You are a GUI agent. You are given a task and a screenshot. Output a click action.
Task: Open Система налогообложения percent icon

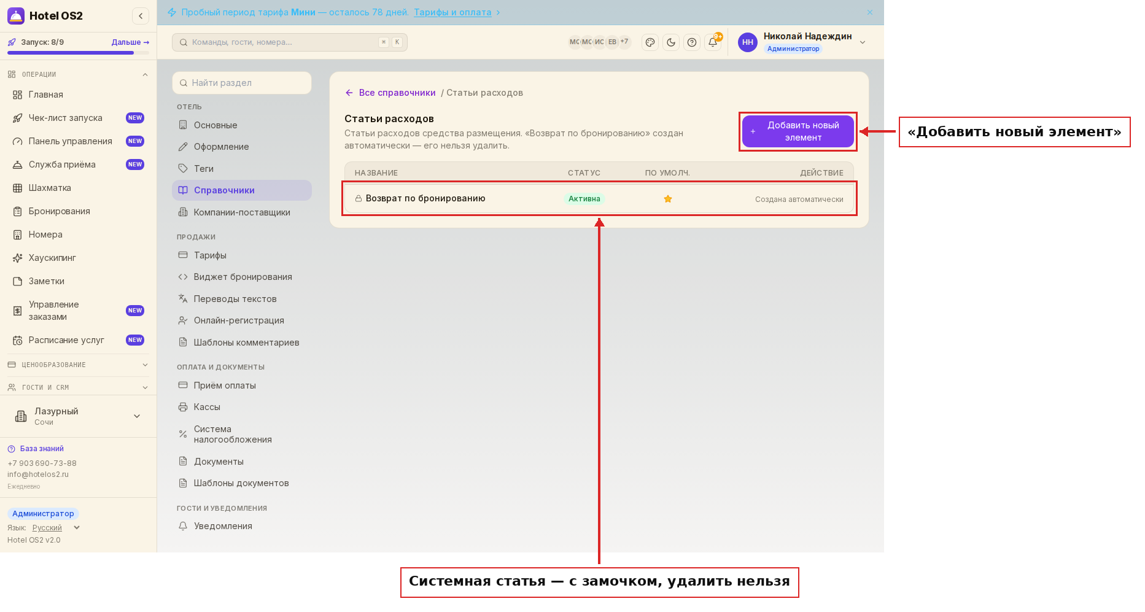click(x=183, y=434)
